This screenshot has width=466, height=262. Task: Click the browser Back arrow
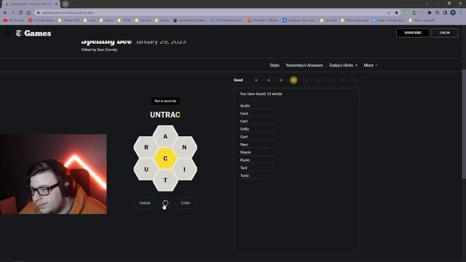pyautogui.click(x=5, y=13)
